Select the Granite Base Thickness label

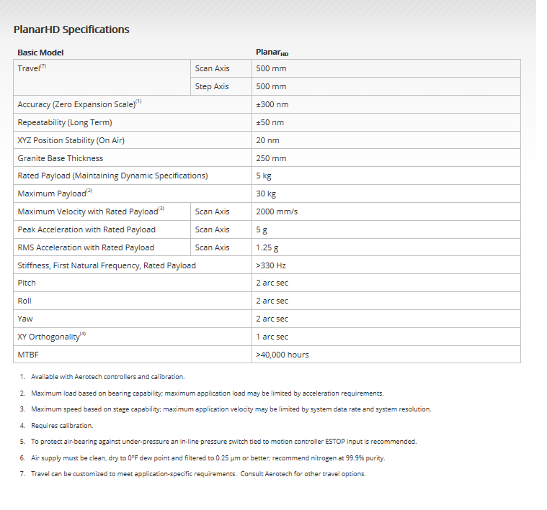point(61,158)
